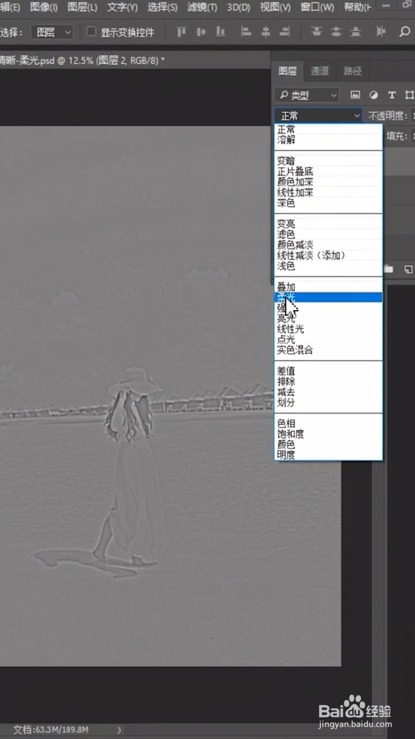Enable the 显示变换控件 checkbox
The image size is (415, 739).
[x=91, y=32]
